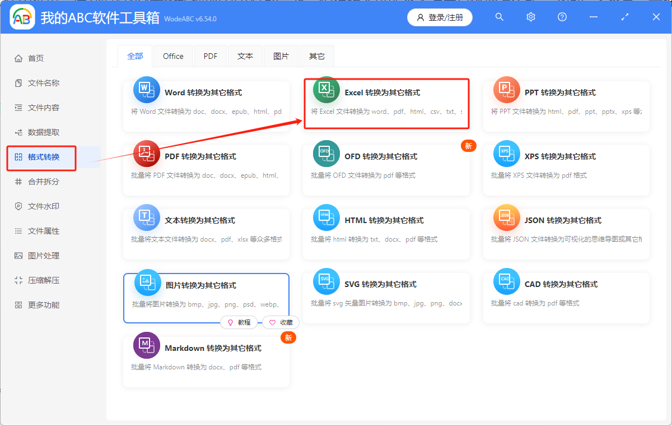The width and height of the screenshot is (672, 426).
Task: Open the search magnifier in the title bar
Action: click(x=499, y=17)
